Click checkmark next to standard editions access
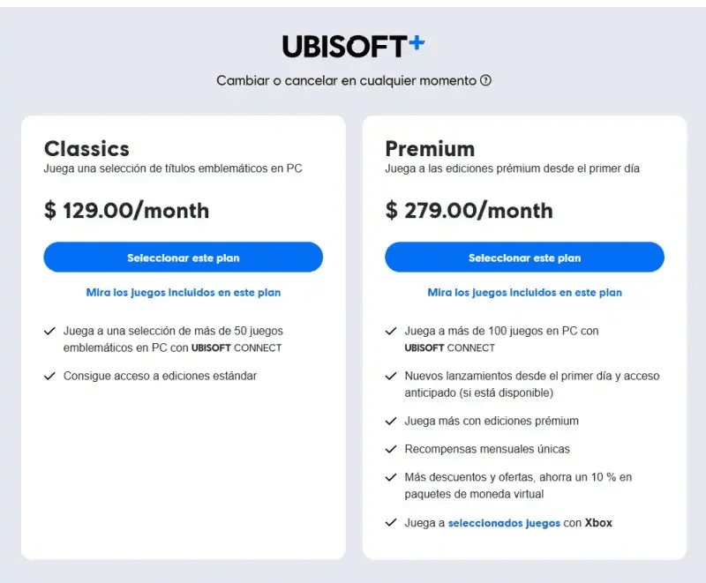 (x=49, y=376)
